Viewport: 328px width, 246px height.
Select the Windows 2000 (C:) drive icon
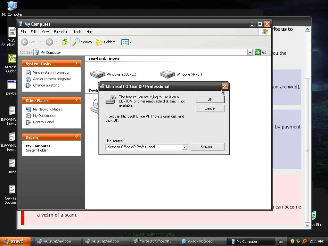pos(97,74)
